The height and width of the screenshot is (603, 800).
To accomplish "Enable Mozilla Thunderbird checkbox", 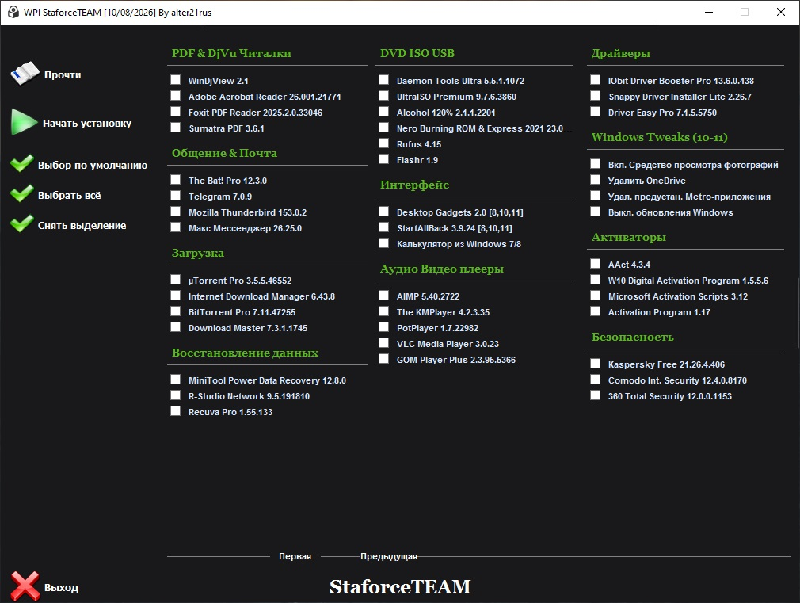I will pyautogui.click(x=176, y=211).
